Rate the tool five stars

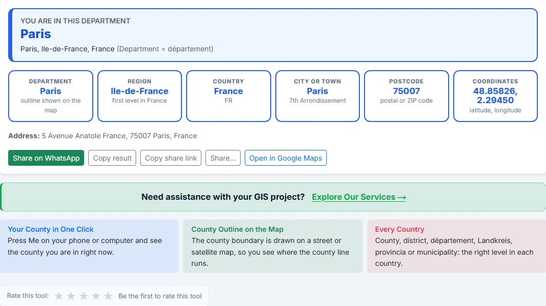click(108, 296)
